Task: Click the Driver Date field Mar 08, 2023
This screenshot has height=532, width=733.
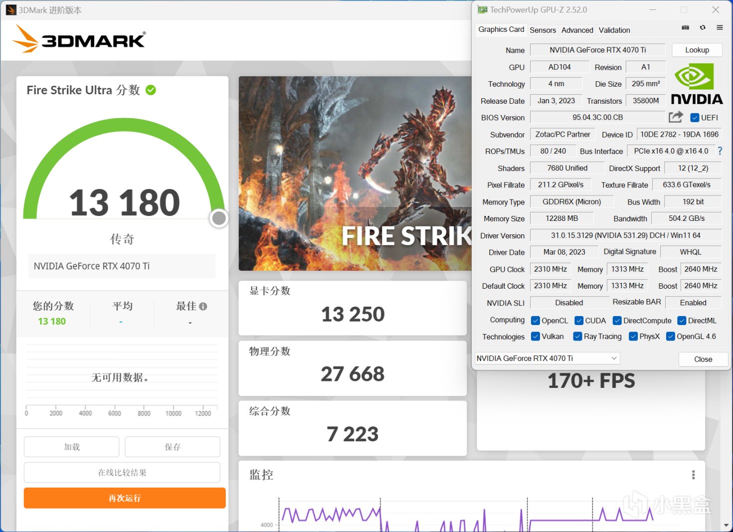Action: coord(564,252)
